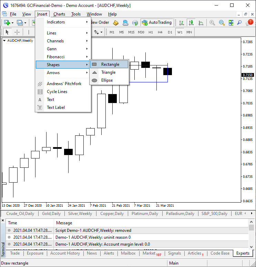Click the 0.7150 current price label

pyautogui.click(x=248, y=75)
